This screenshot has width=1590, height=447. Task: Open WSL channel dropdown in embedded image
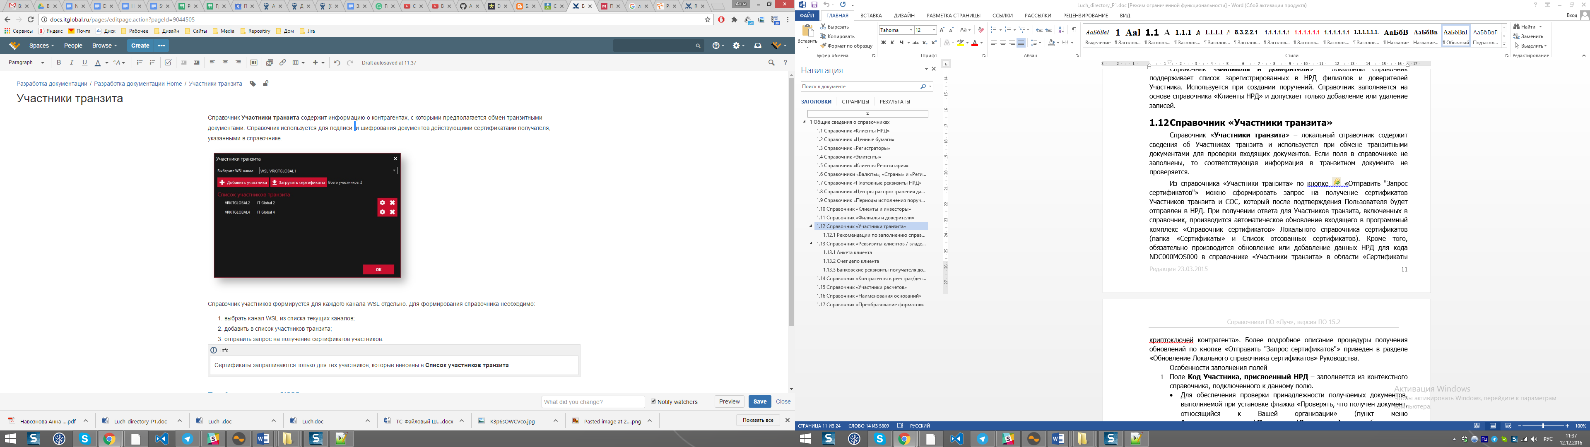pyautogui.click(x=394, y=171)
